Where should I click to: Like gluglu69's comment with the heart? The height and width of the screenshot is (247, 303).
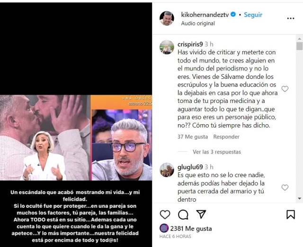pyautogui.click(x=285, y=187)
